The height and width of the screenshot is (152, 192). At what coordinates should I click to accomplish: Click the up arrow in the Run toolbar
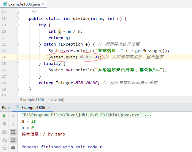[x=13, y=116]
